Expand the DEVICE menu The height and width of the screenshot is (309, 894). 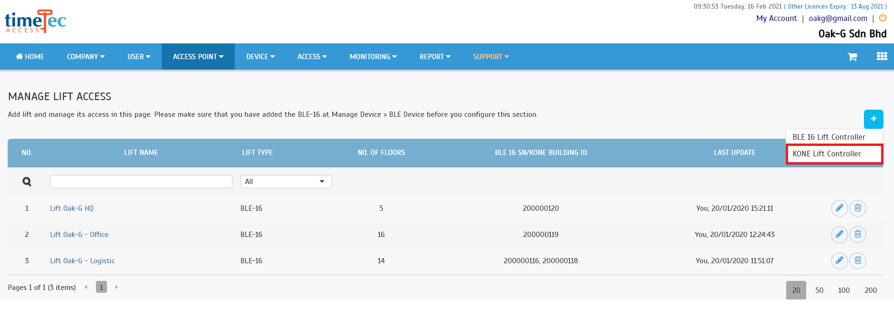[x=261, y=57]
